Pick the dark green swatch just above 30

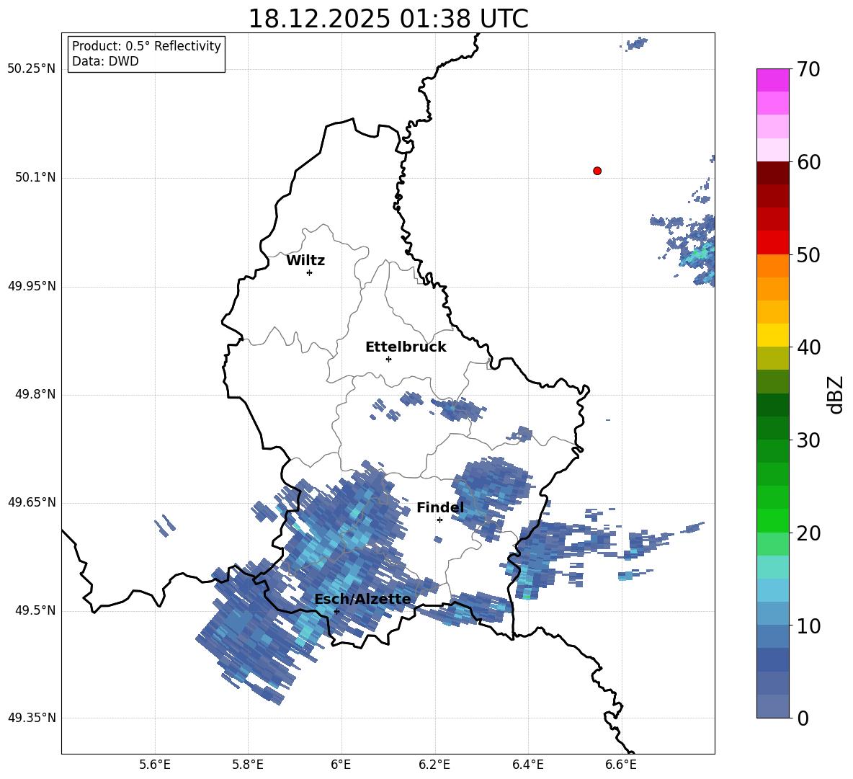[773, 428]
